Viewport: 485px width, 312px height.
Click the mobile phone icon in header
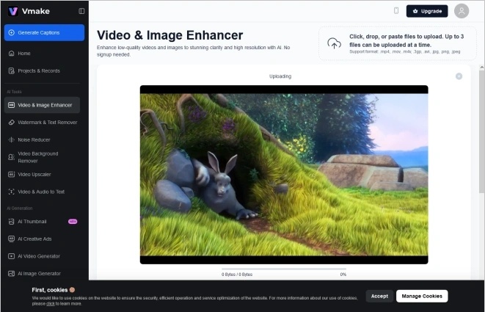396,10
